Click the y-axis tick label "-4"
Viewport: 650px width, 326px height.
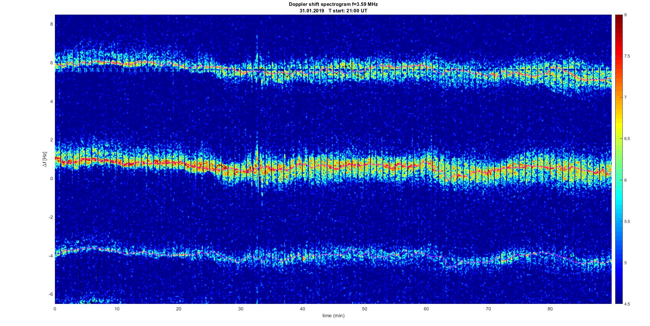pyautogui.click(x=51, y=256)
